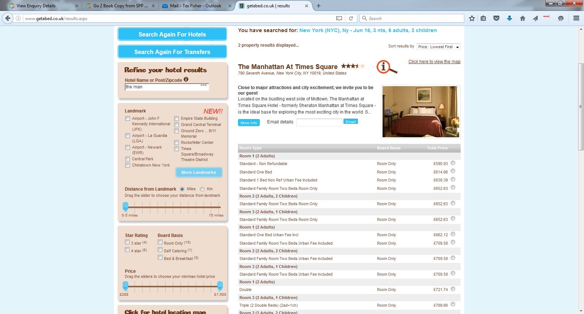Screen dimensions: 584x314
Task: Click the minimum price slider handle
Action: click(x=126, y=286)
